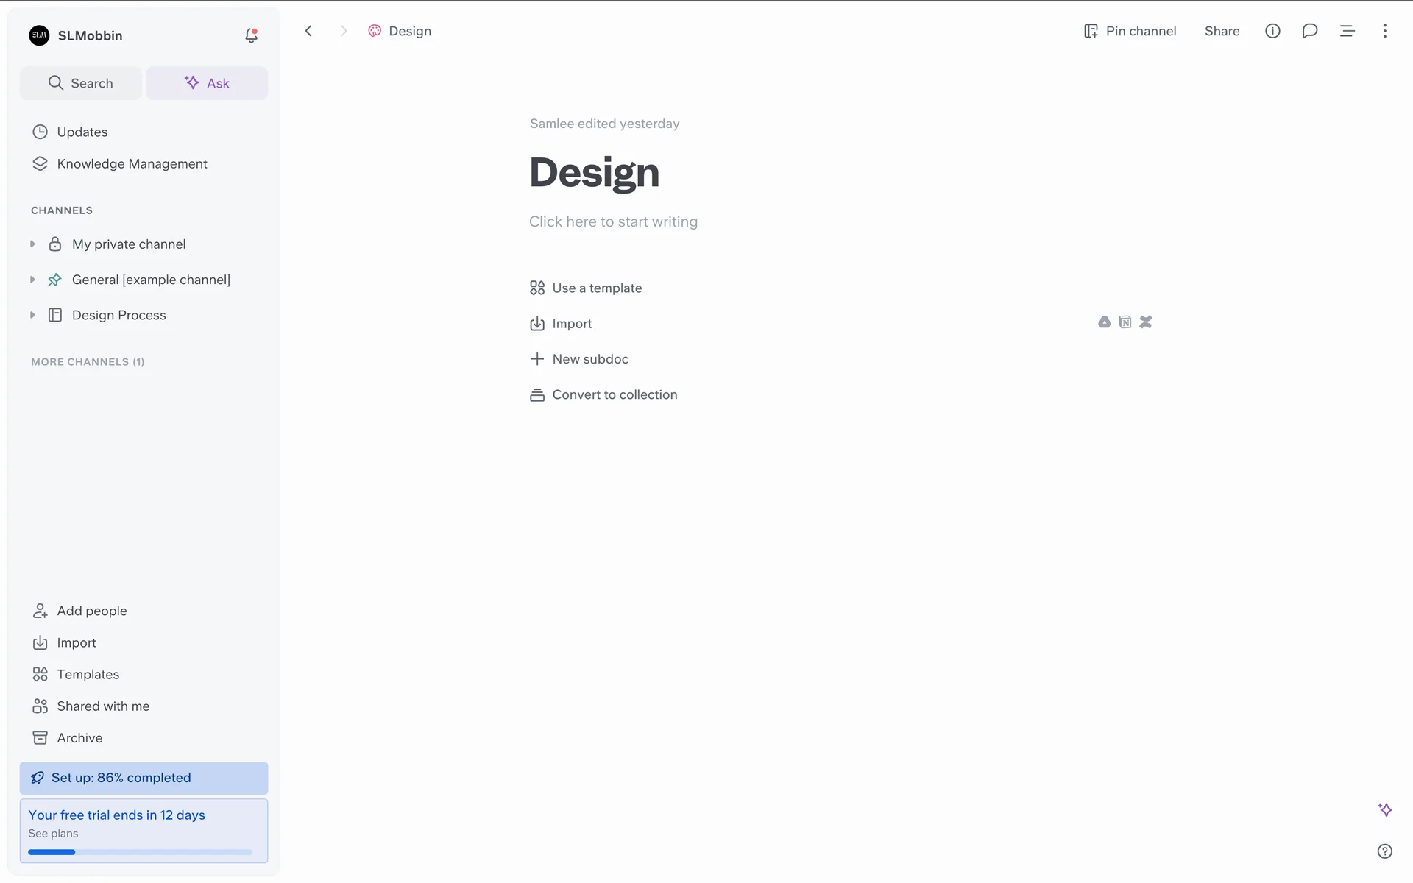Navigate back with the left arrow
1413x883 pixels.
click(x=308, y=31)
